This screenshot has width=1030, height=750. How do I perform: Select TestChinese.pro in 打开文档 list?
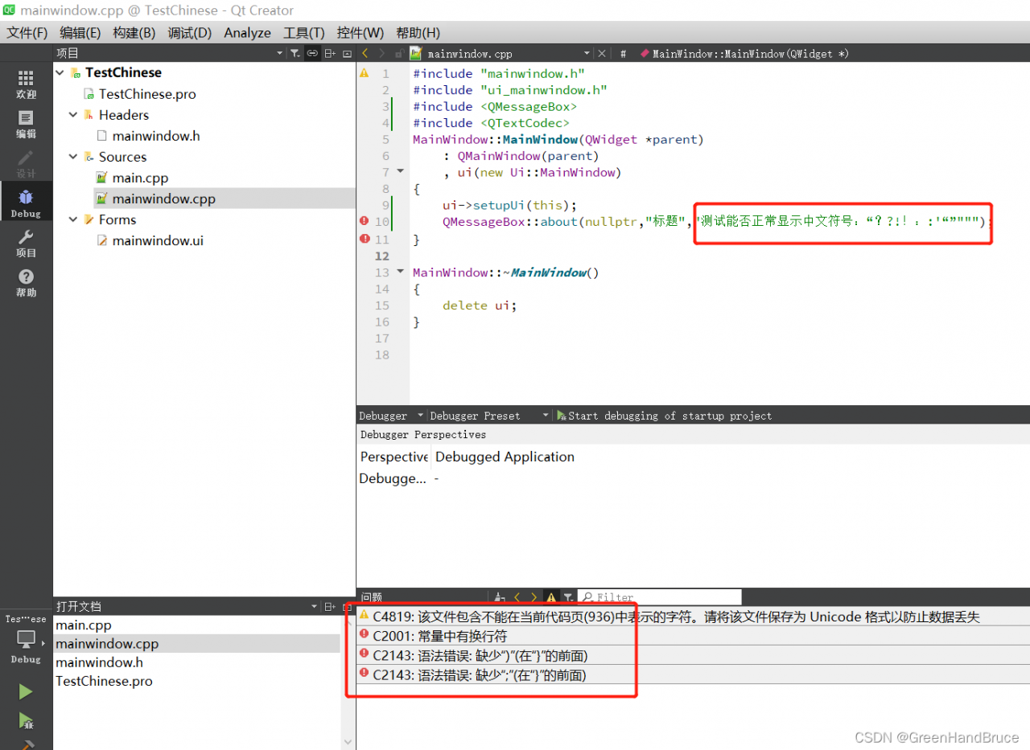click(x=104, y=681)
